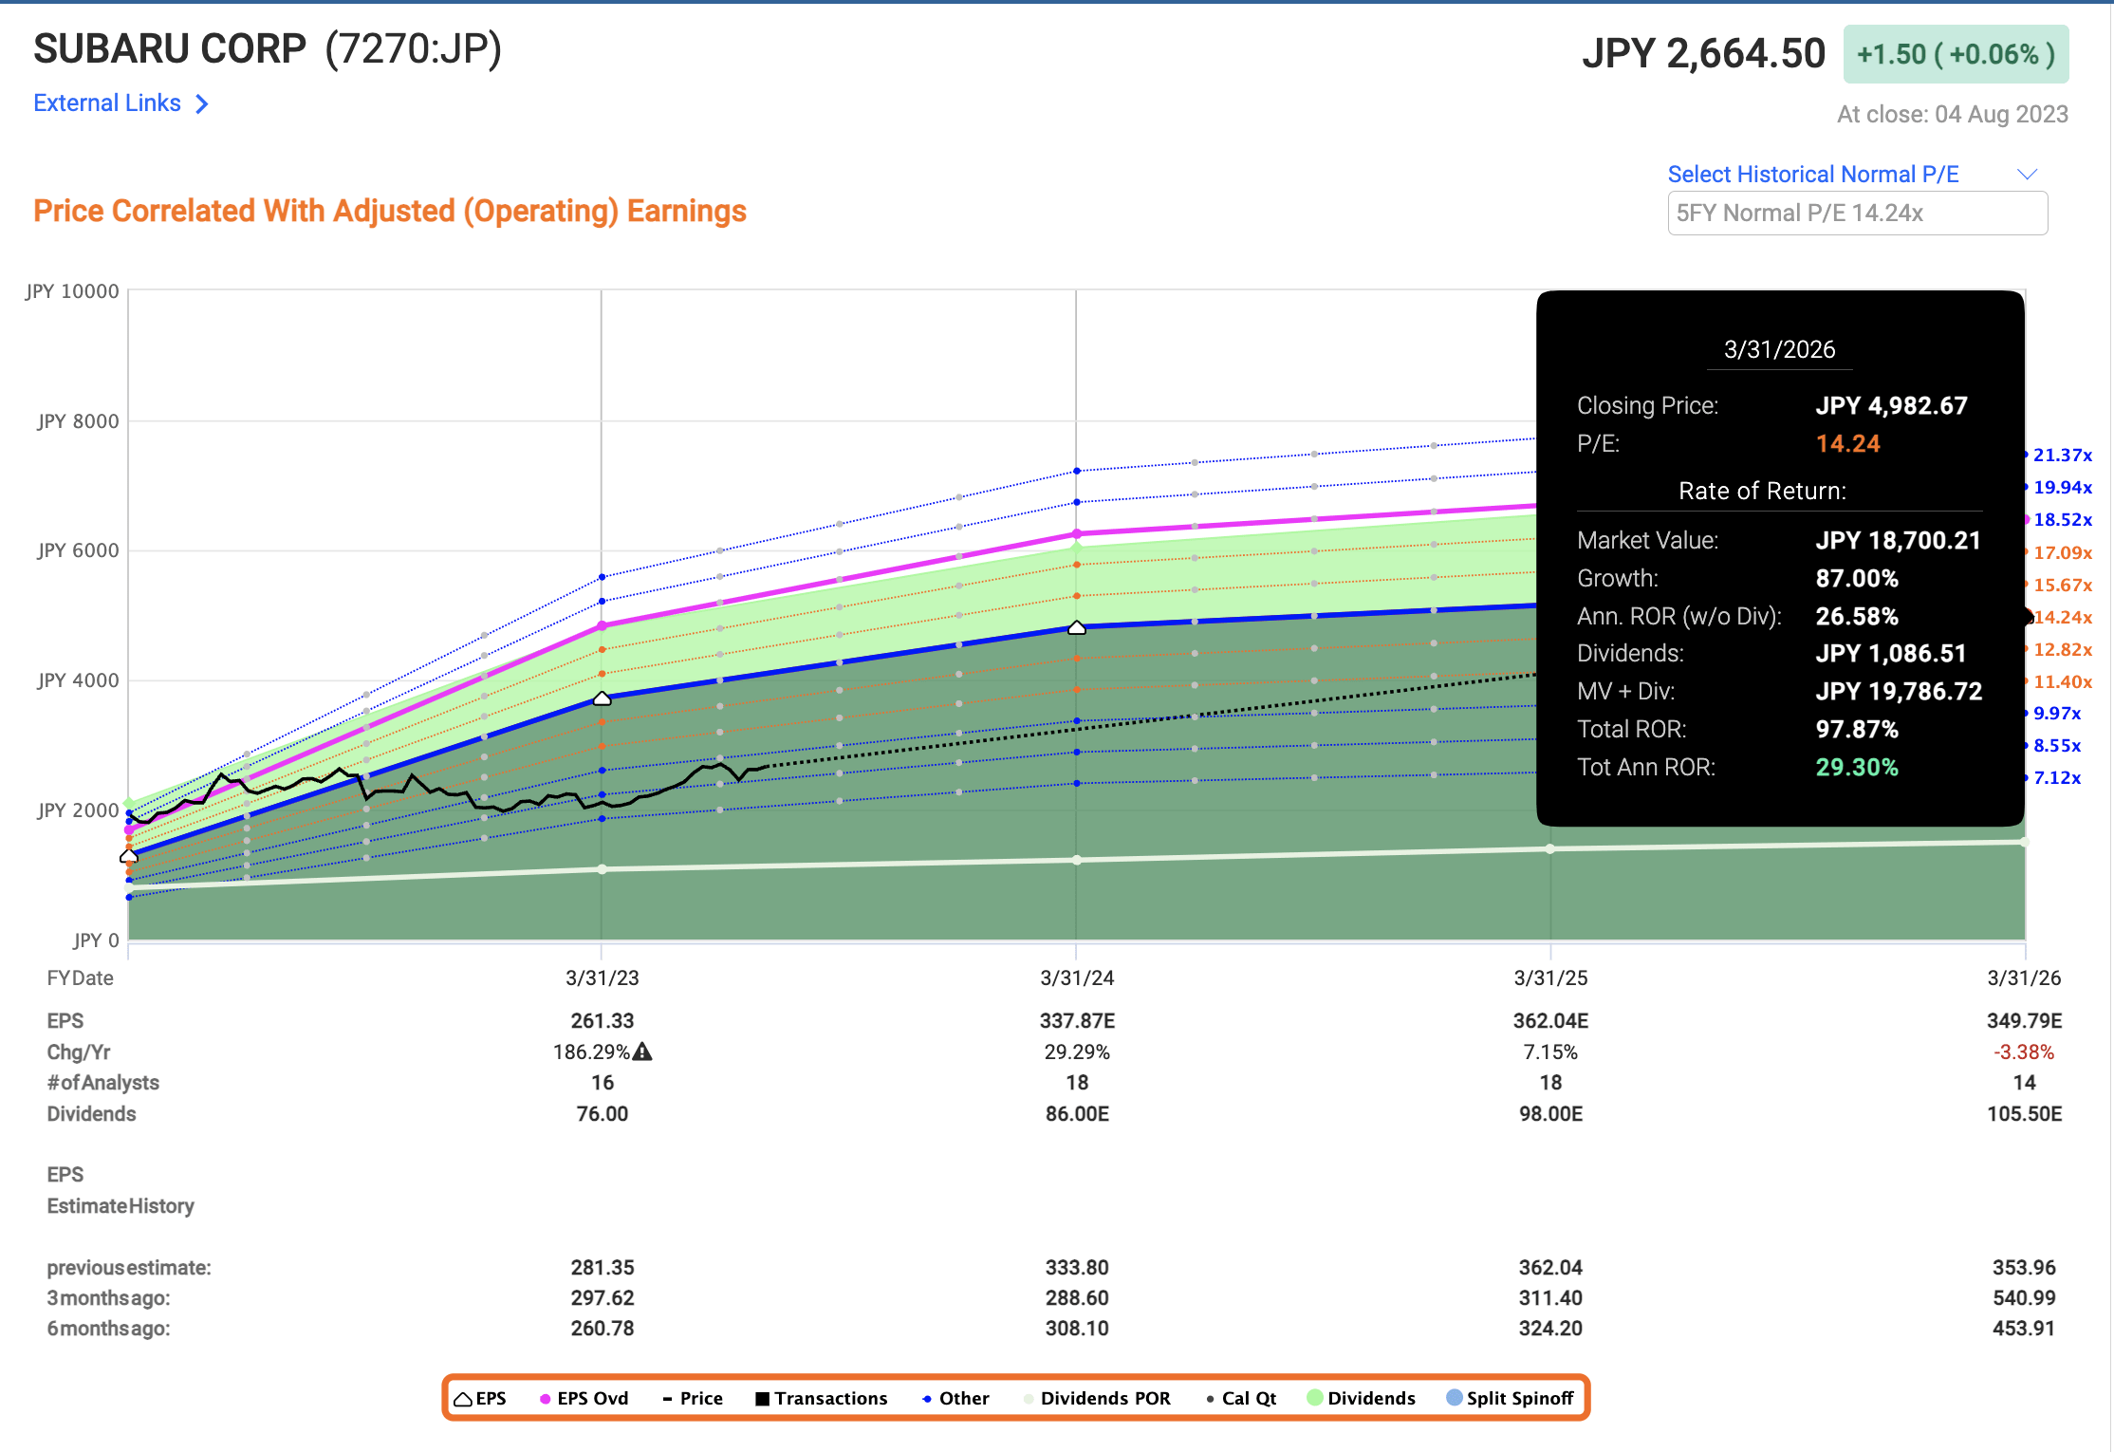
Task: Open External Links
Action: [x=107, y=103]
